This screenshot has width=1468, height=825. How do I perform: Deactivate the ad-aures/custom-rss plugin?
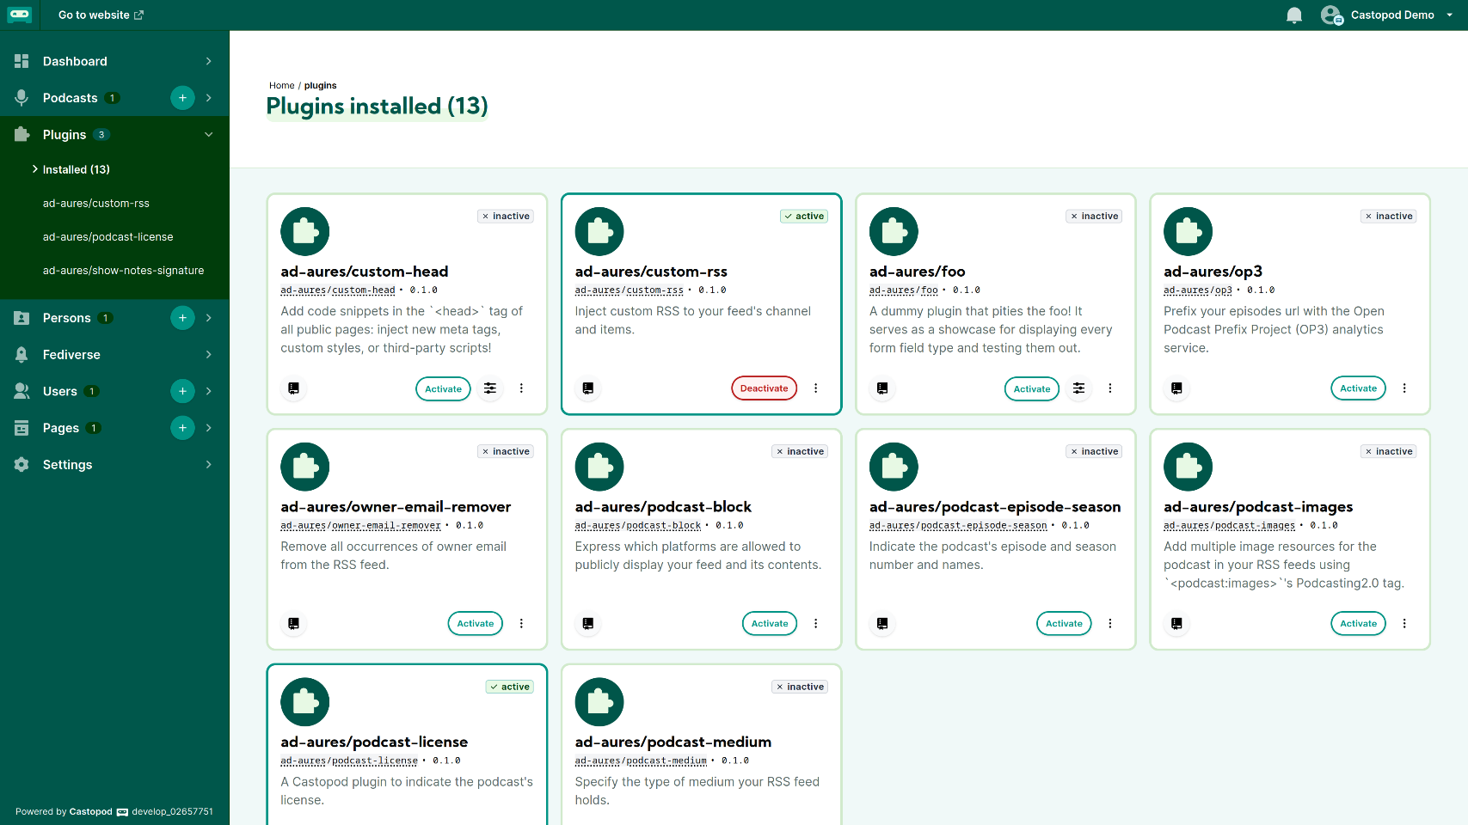coord(764,388)
